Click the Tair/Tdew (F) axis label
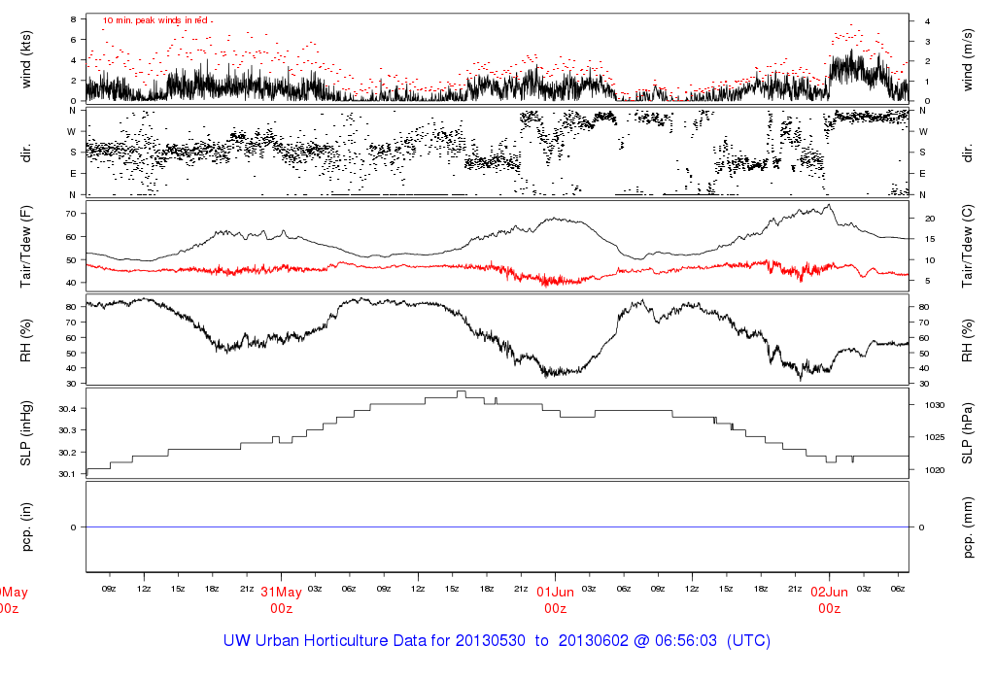The height and width of the screenshot is (680, 995). click(25, 246)
